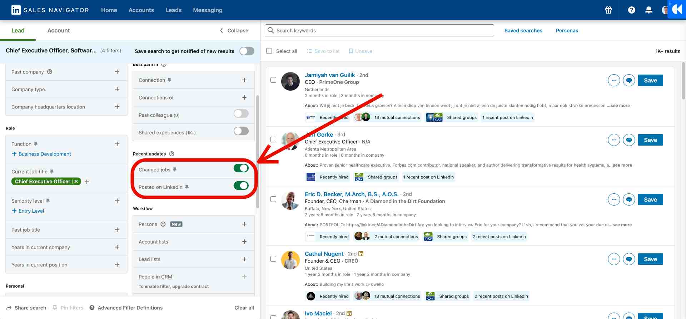Open more options for Gorke result
The height and width of the screenshot is (319, 686).
click(614, 140)
